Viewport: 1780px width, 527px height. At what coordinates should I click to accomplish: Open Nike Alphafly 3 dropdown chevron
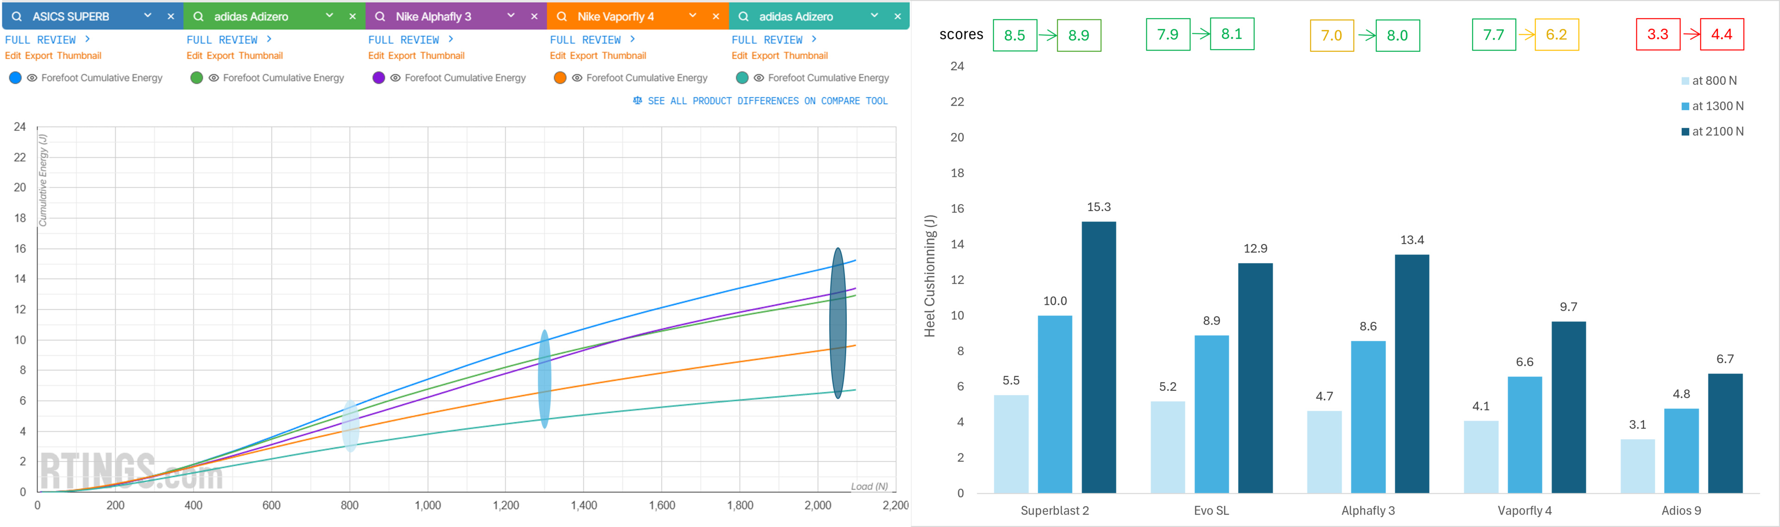point(511,15)
